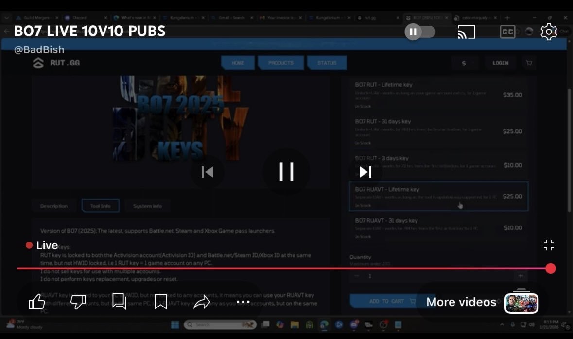Jump to the Live indicator
Image resolution: width=573 pixels, height=339 pixels.
(42, 245)
